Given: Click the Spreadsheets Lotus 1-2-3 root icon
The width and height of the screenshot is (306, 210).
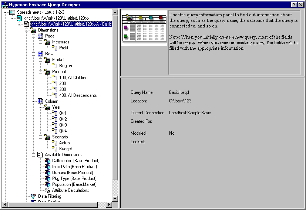Looking at the screenshot, I should pyautogui.click(x=12, y=12).
